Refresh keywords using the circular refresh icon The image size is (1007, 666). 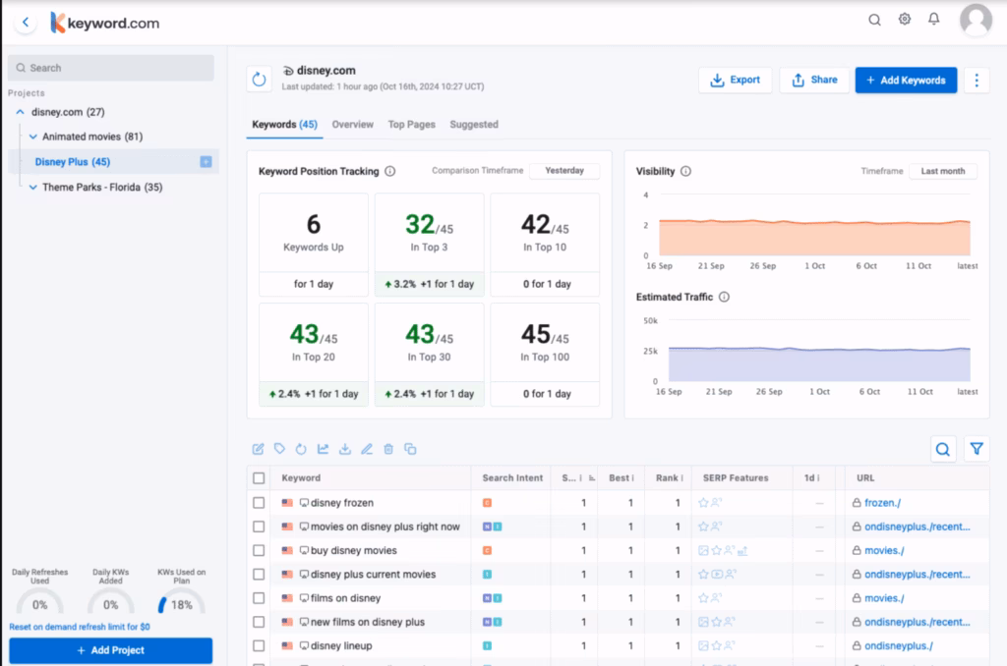[x=301, y=449]
